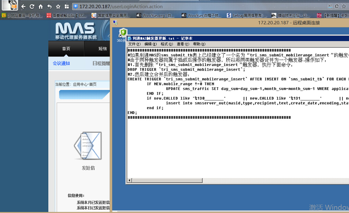Viewport: 349px width, 213px height.
Task: Click the blue shield icon in address bar
Action: pyautogui.click(x=76, y=7)
